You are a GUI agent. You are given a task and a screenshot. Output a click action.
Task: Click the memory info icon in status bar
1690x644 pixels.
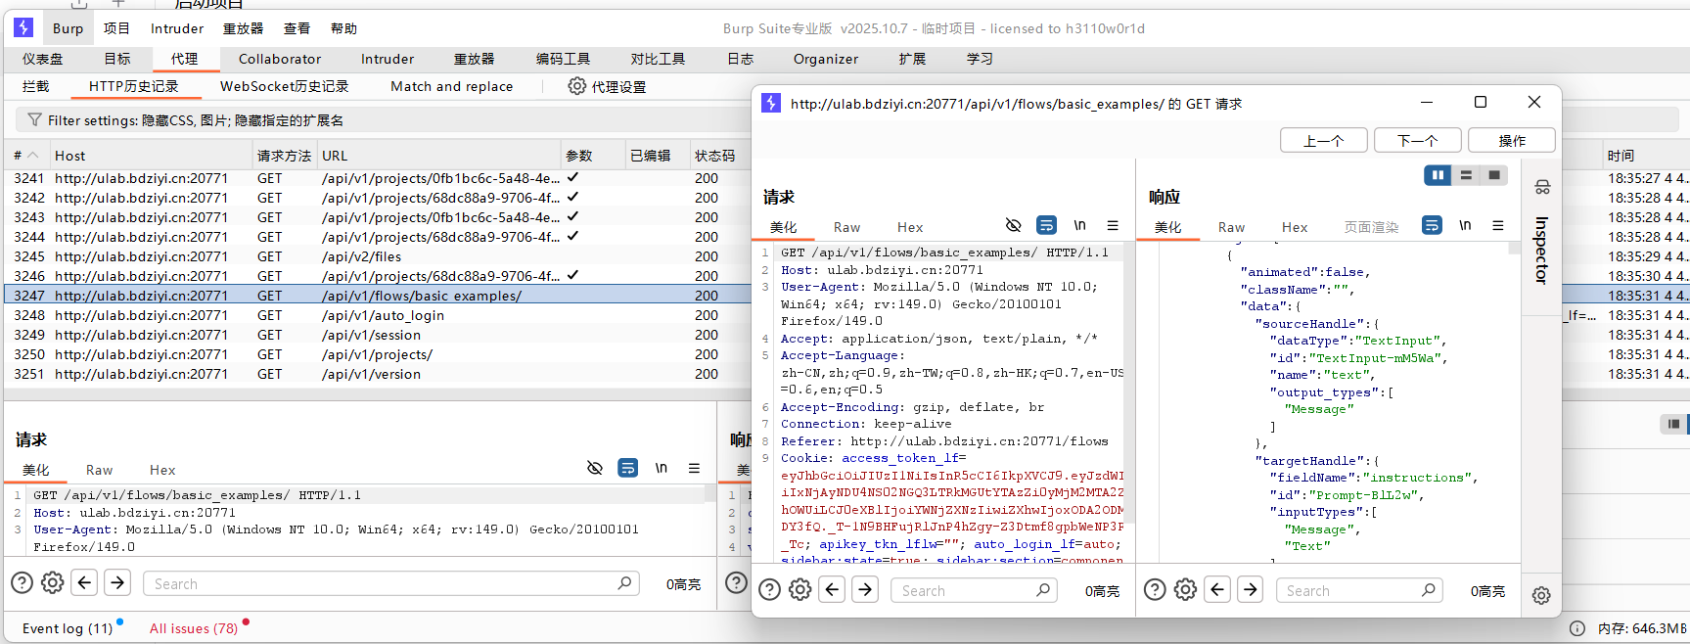[x=1577, y=628]
